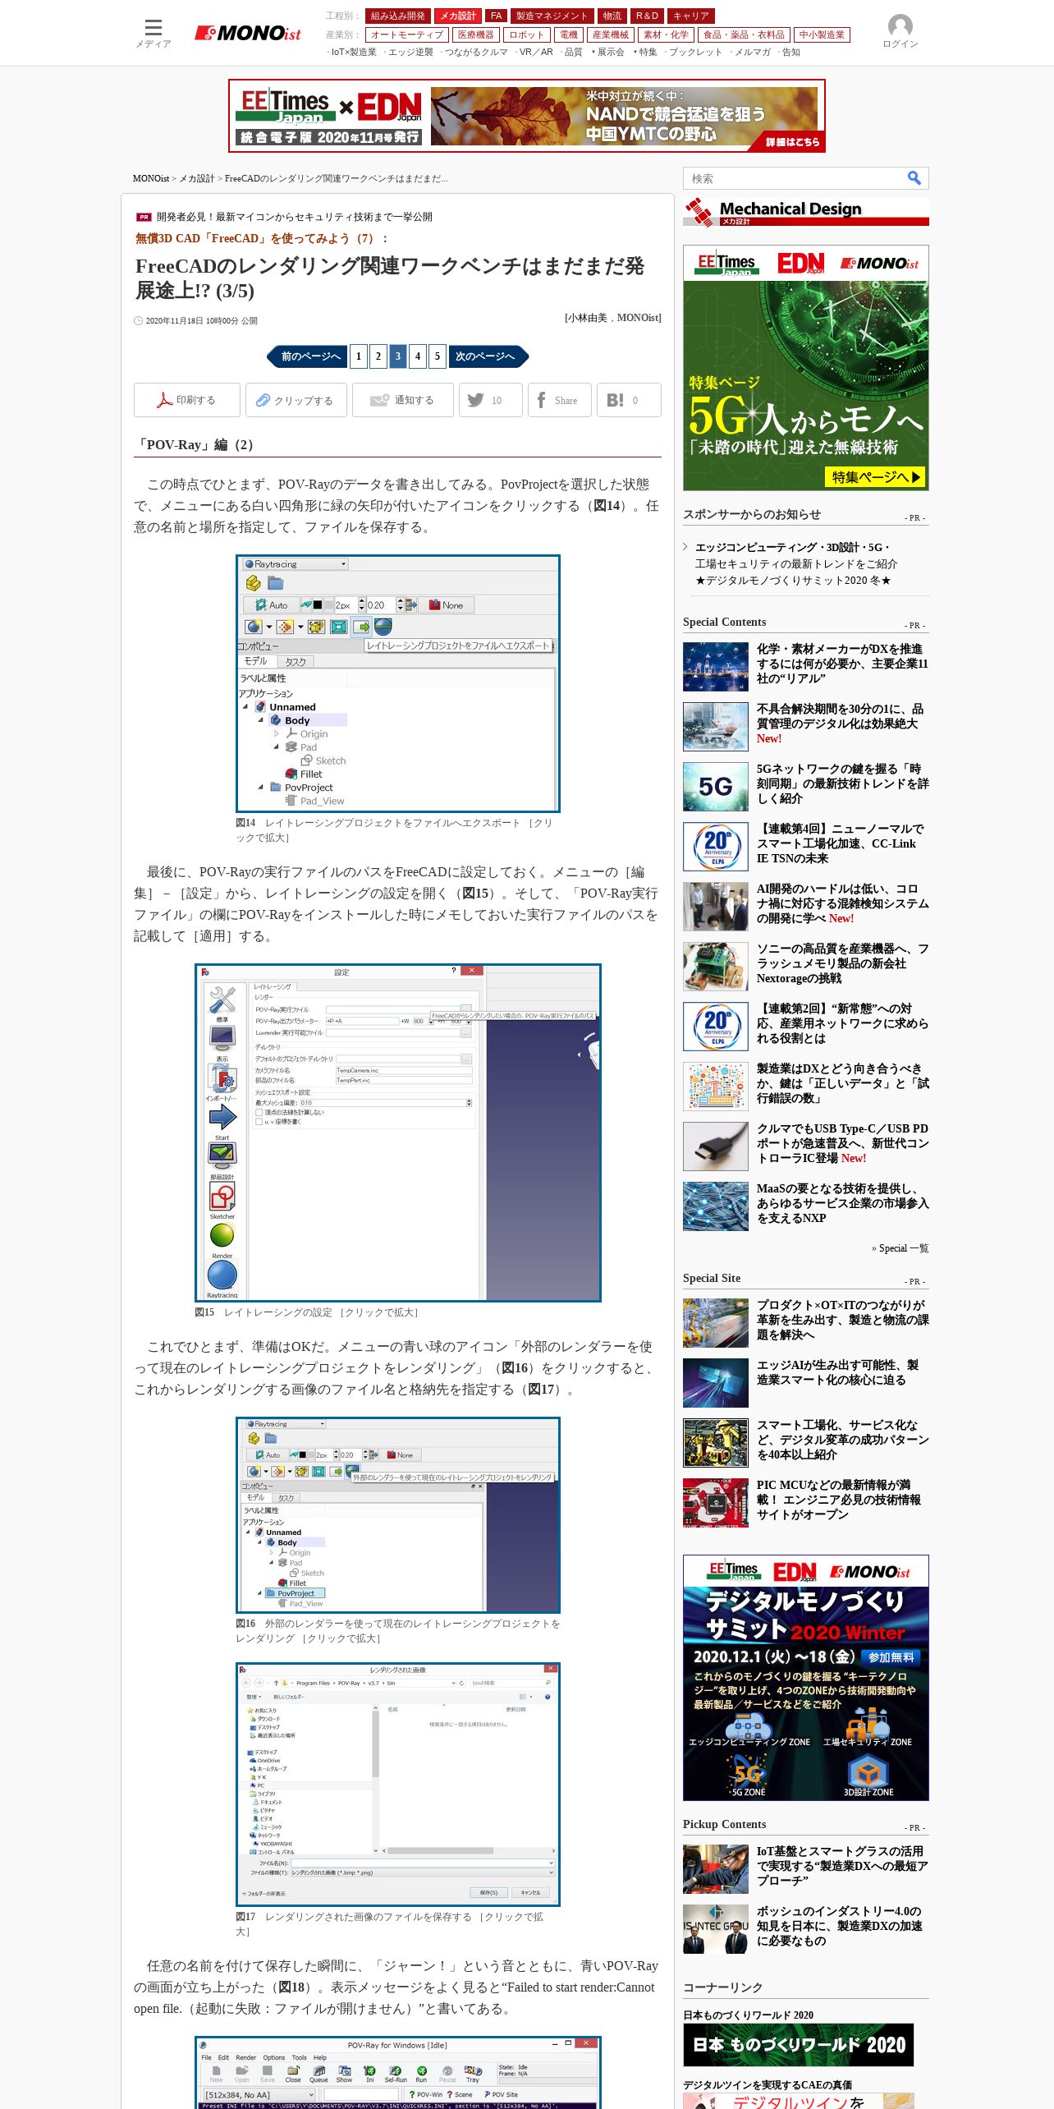The height and width of the screenshot is (2109, 1054).
Task: Open 不具合解決期間を30分の1に article
Action: 840,724
